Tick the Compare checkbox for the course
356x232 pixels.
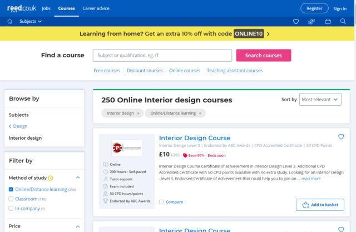click(x=161, y=202)
